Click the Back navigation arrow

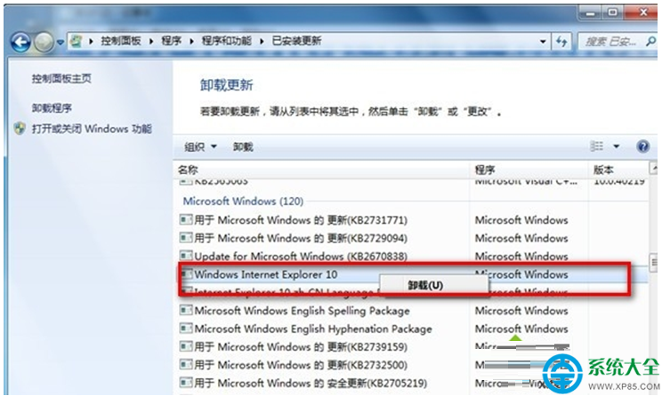pos(20,42)
